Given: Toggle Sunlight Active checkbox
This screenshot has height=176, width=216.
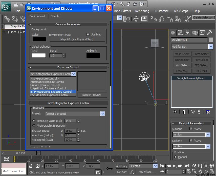Looking at the screenshot, I should [191, 129].
